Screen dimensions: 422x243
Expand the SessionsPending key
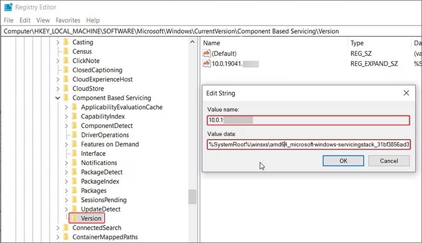(x=66, y=200)
